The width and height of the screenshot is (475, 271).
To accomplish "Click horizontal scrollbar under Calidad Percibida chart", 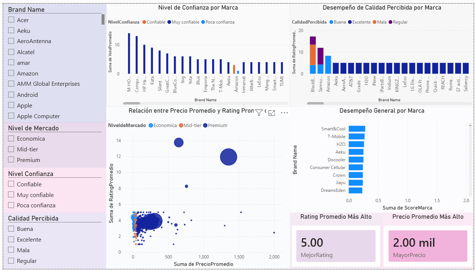I will click(x=315, y=103).
